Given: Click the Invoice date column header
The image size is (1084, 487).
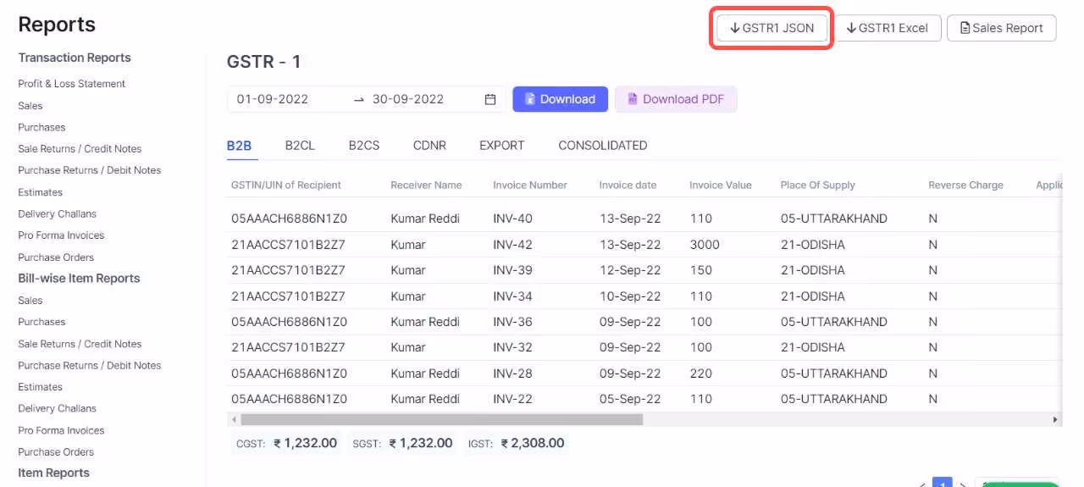Looking at the screenshot, I should click(x=628, y=185).
